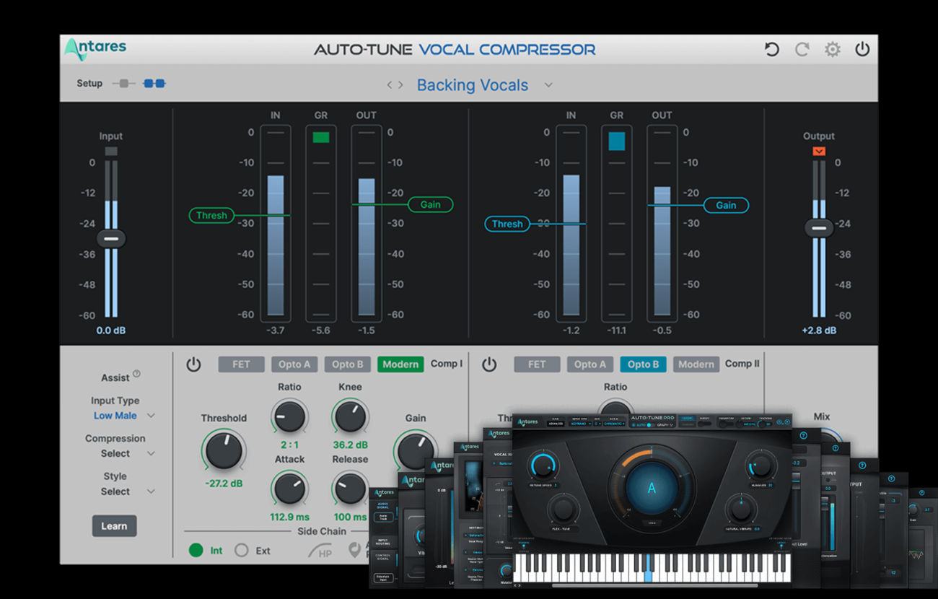Select Modern mode for Comp II
This screenshot has height=599, width=938.
pyautogui.click(x=696, y=364)
